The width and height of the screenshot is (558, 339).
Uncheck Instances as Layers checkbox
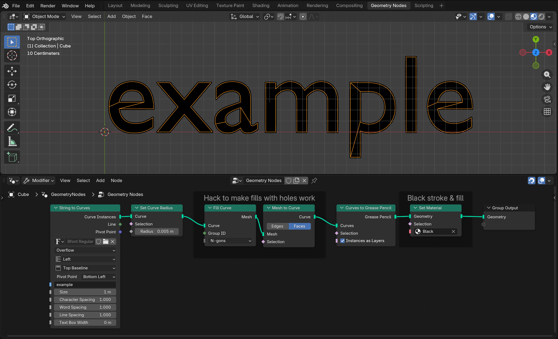(x=343, y=241)
